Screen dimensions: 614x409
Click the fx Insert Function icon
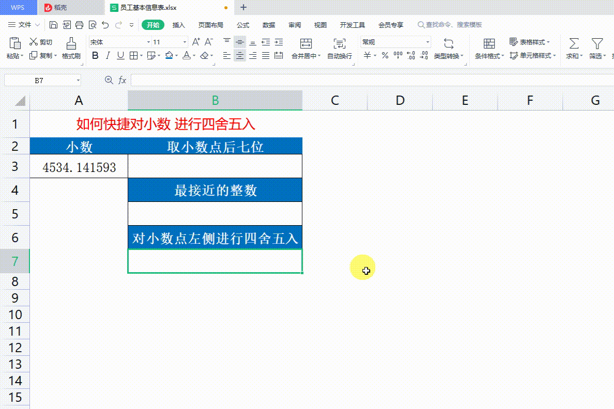tap(122, 80)
